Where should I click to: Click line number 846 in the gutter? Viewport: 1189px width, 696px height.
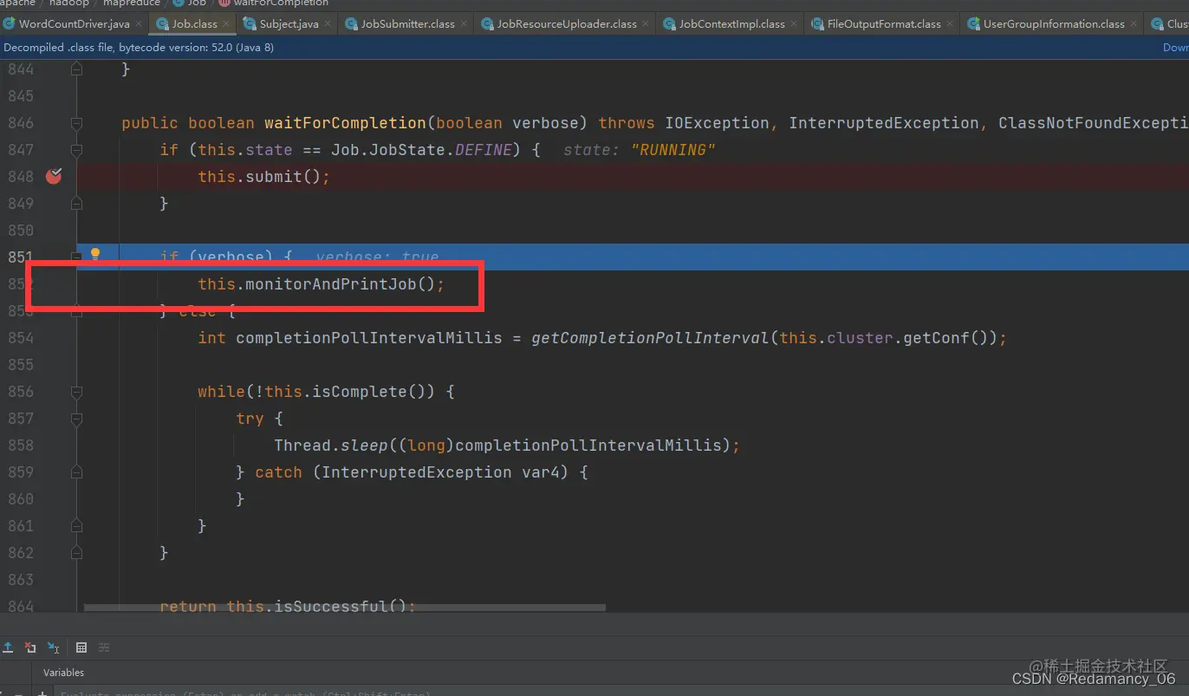21,122
